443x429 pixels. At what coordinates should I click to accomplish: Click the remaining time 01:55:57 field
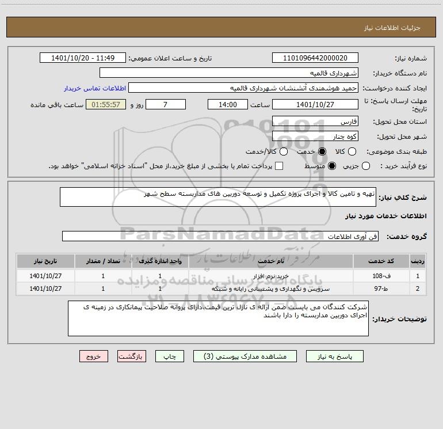pos(106,104)
